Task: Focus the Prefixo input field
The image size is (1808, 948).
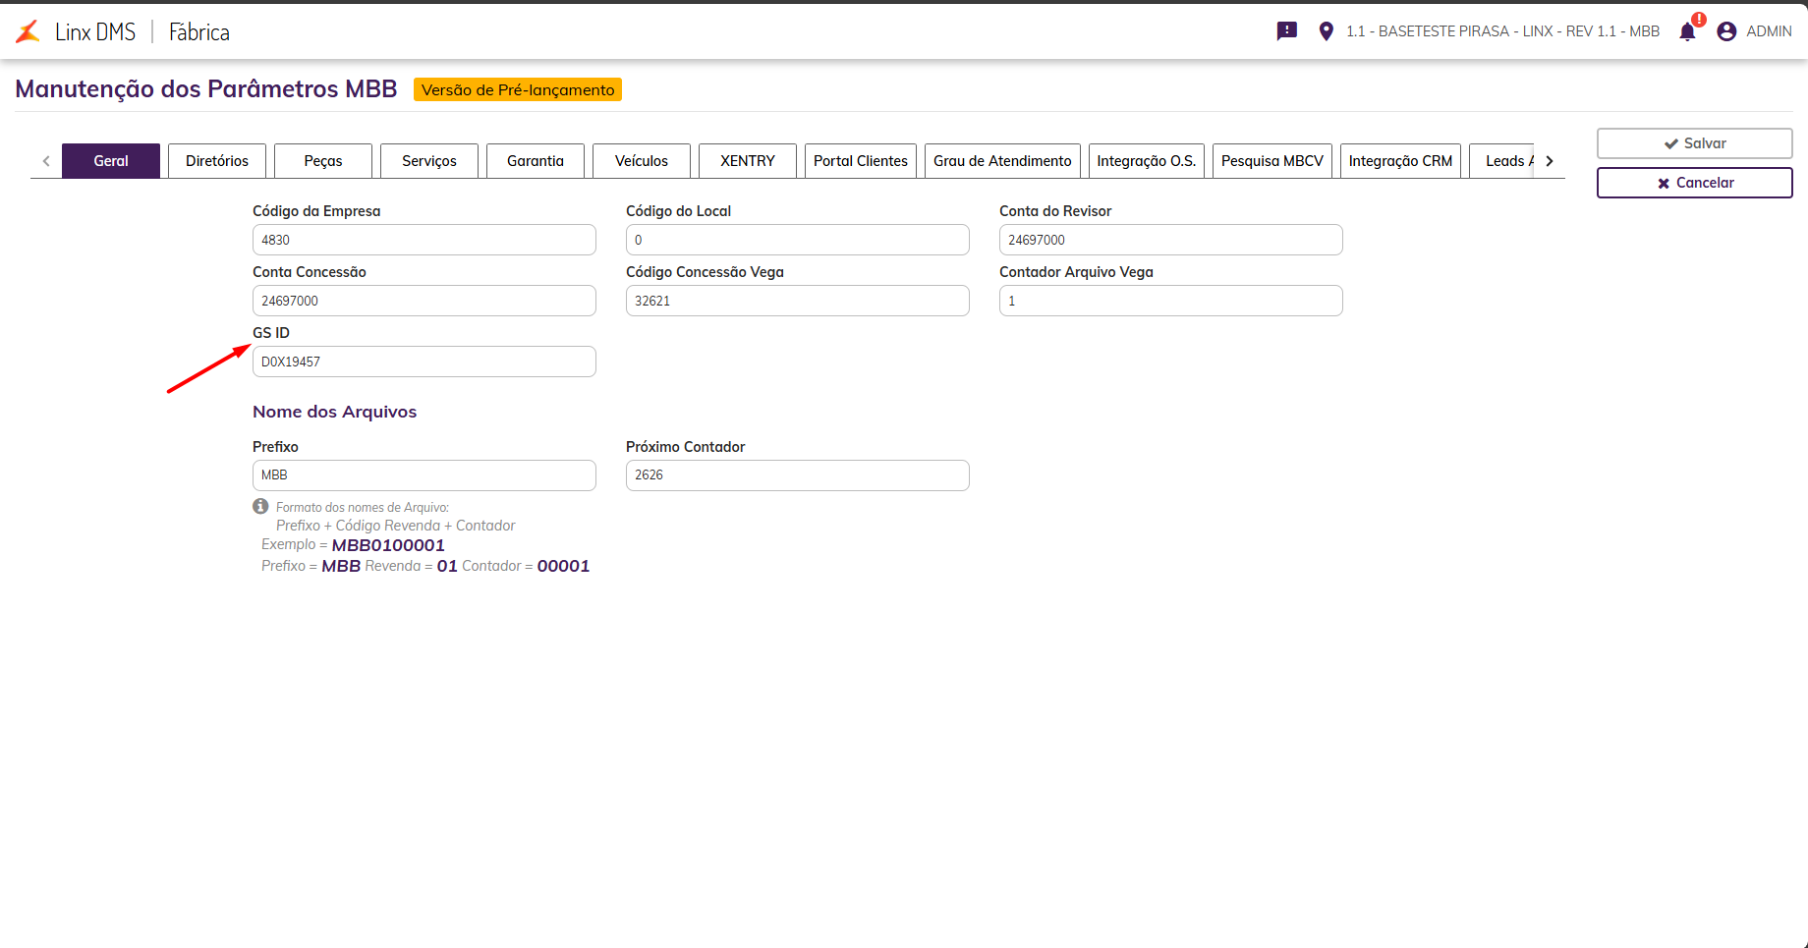Action: click(424, 475)
